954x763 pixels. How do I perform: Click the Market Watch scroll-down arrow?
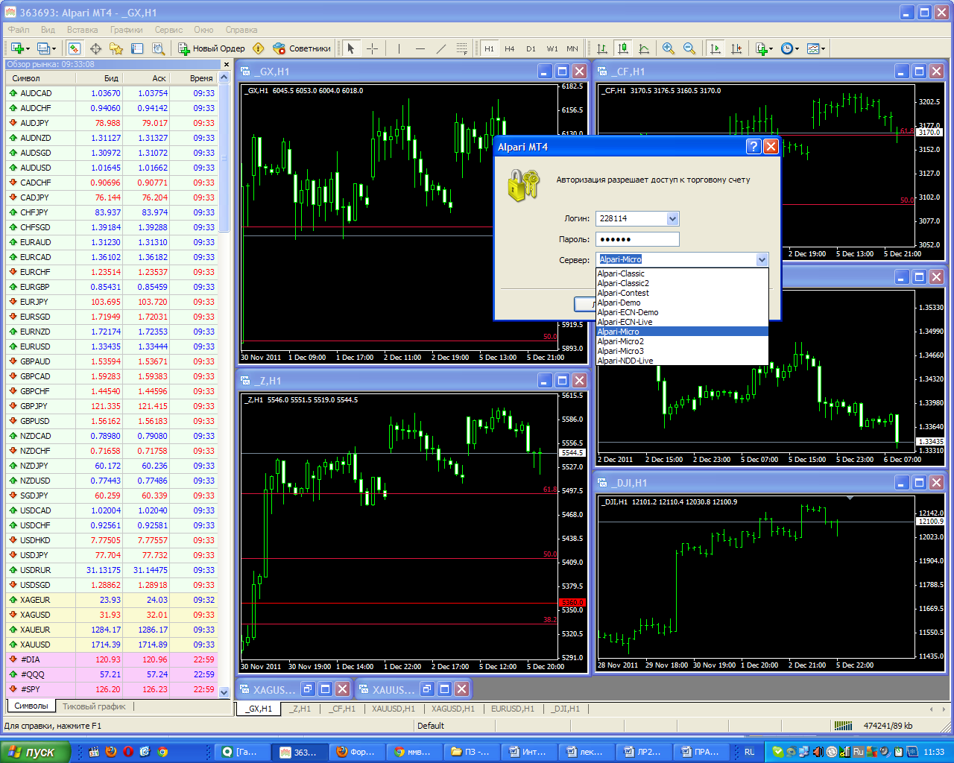pyautogui.click(x=224, y=691)
